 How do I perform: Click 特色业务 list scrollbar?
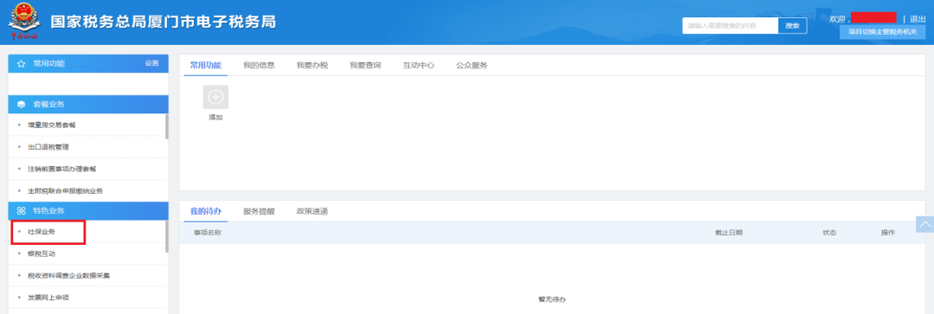[167, 236]
